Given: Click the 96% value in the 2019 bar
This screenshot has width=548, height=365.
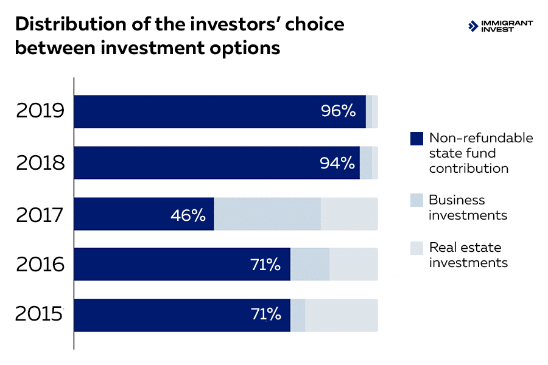Looking at the screenshot, I should click(338, 111).
